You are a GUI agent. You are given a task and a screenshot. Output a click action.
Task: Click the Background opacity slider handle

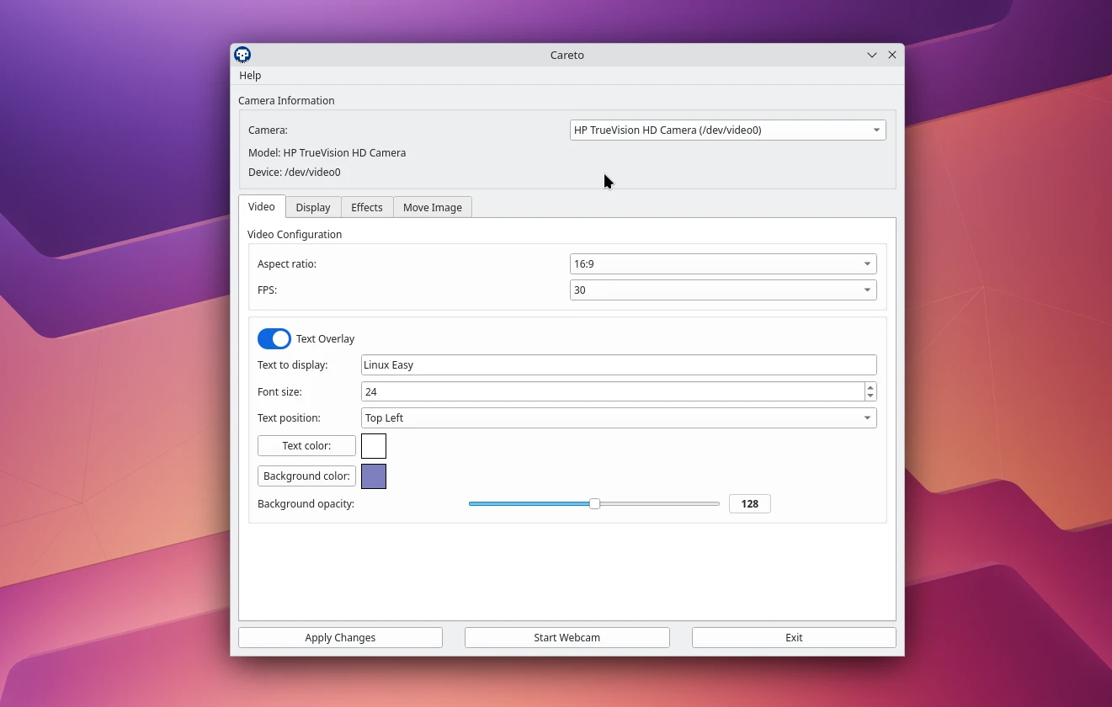594,504
